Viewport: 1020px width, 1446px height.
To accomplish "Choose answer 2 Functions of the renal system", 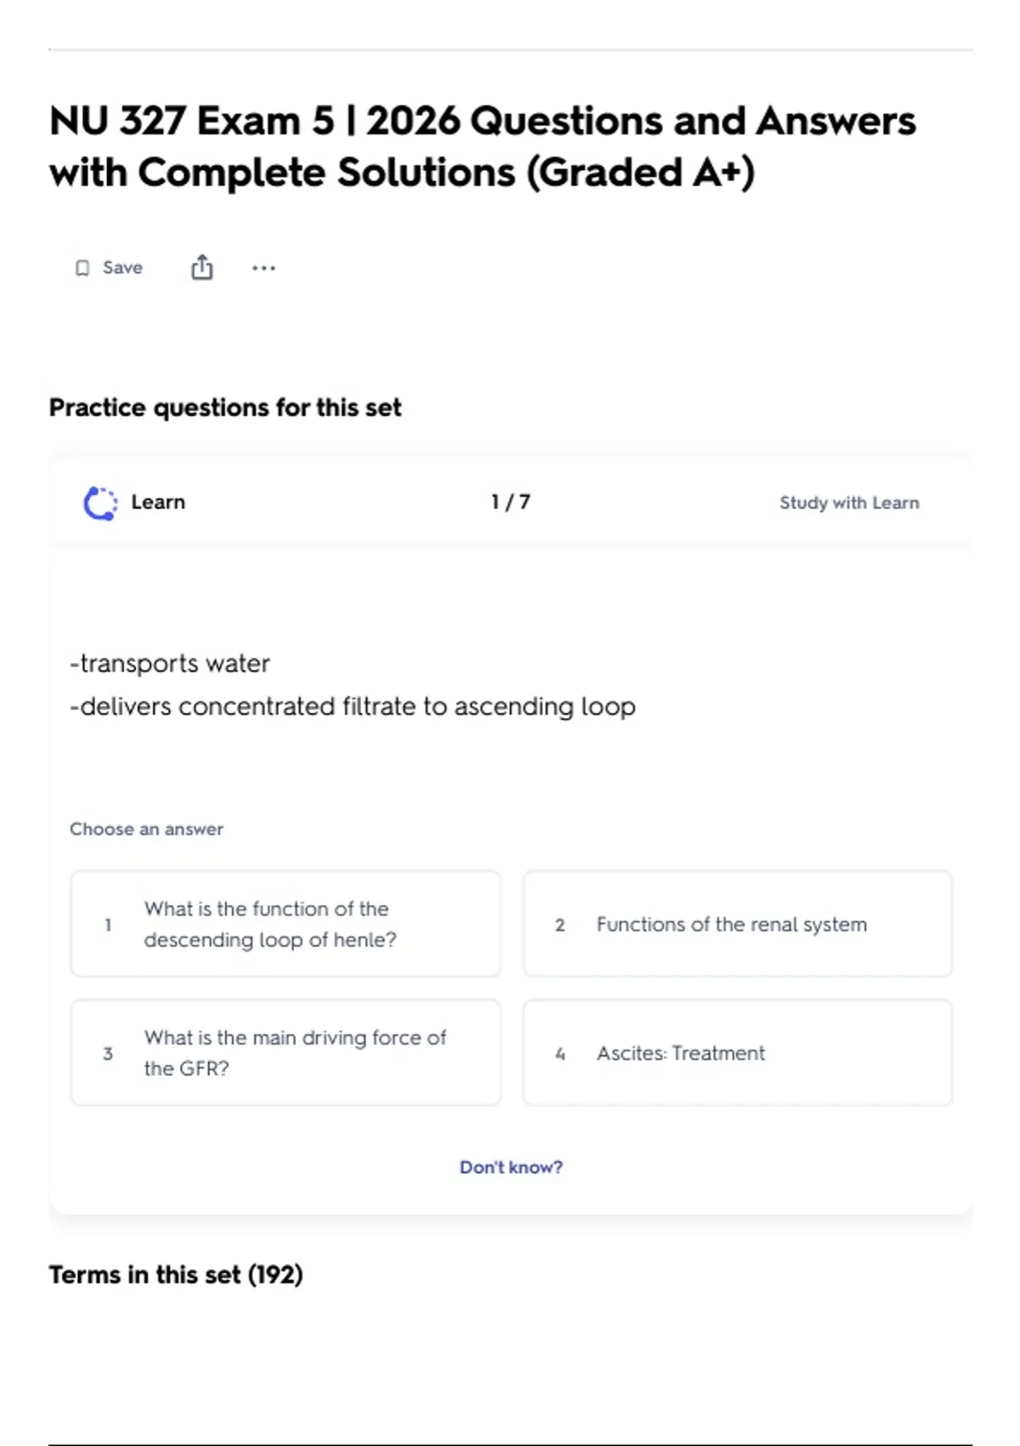I will (x=737, y=924).
